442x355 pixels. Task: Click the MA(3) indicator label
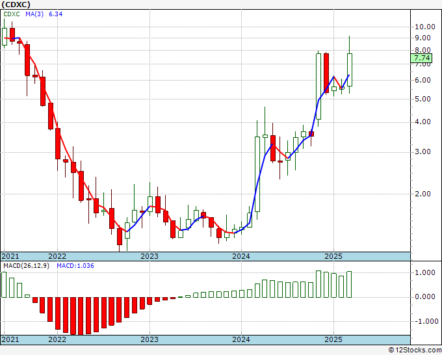(x=34, y=14)
